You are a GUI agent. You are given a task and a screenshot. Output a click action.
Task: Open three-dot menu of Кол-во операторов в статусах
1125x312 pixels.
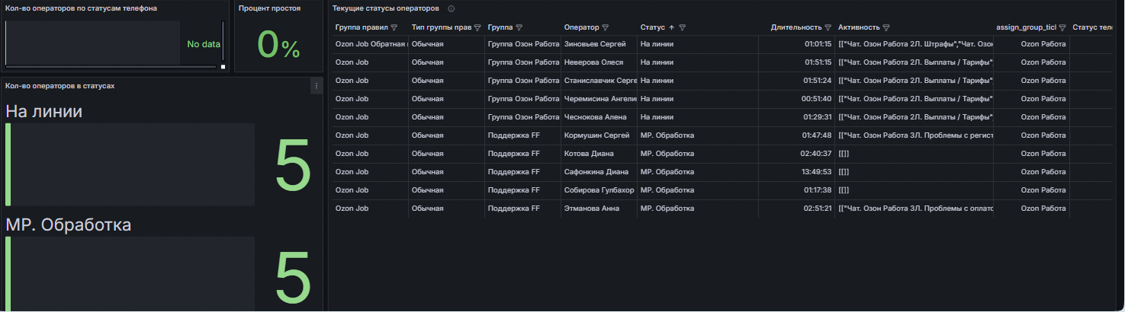coord(317,86)
